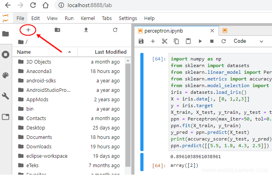Image resolution: width=272 pixels, height=175 pixels.
Task: Sort files by Last Modified column
Action: tap(110, 52)
